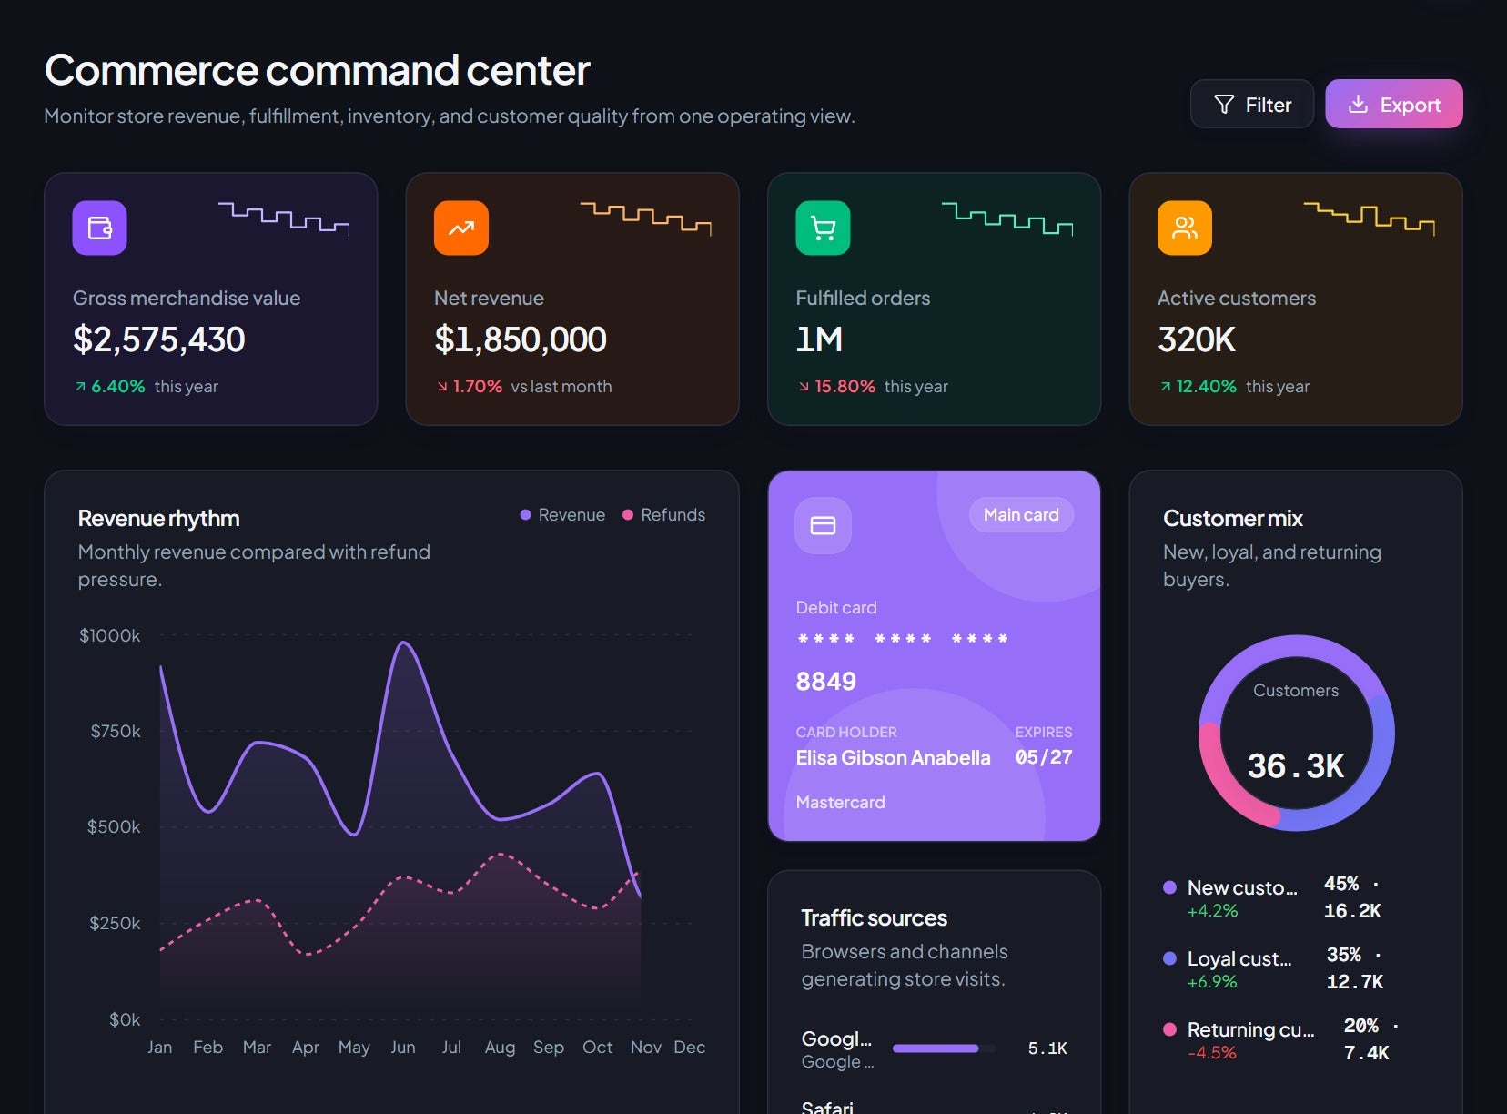Screen dimensions: 1507x1114
Task: Click the green shopping cart icon
Action: tap(823, 228)
